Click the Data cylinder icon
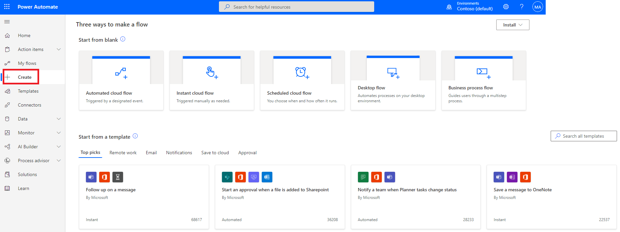620x232 pixels. tap(7, 119)
